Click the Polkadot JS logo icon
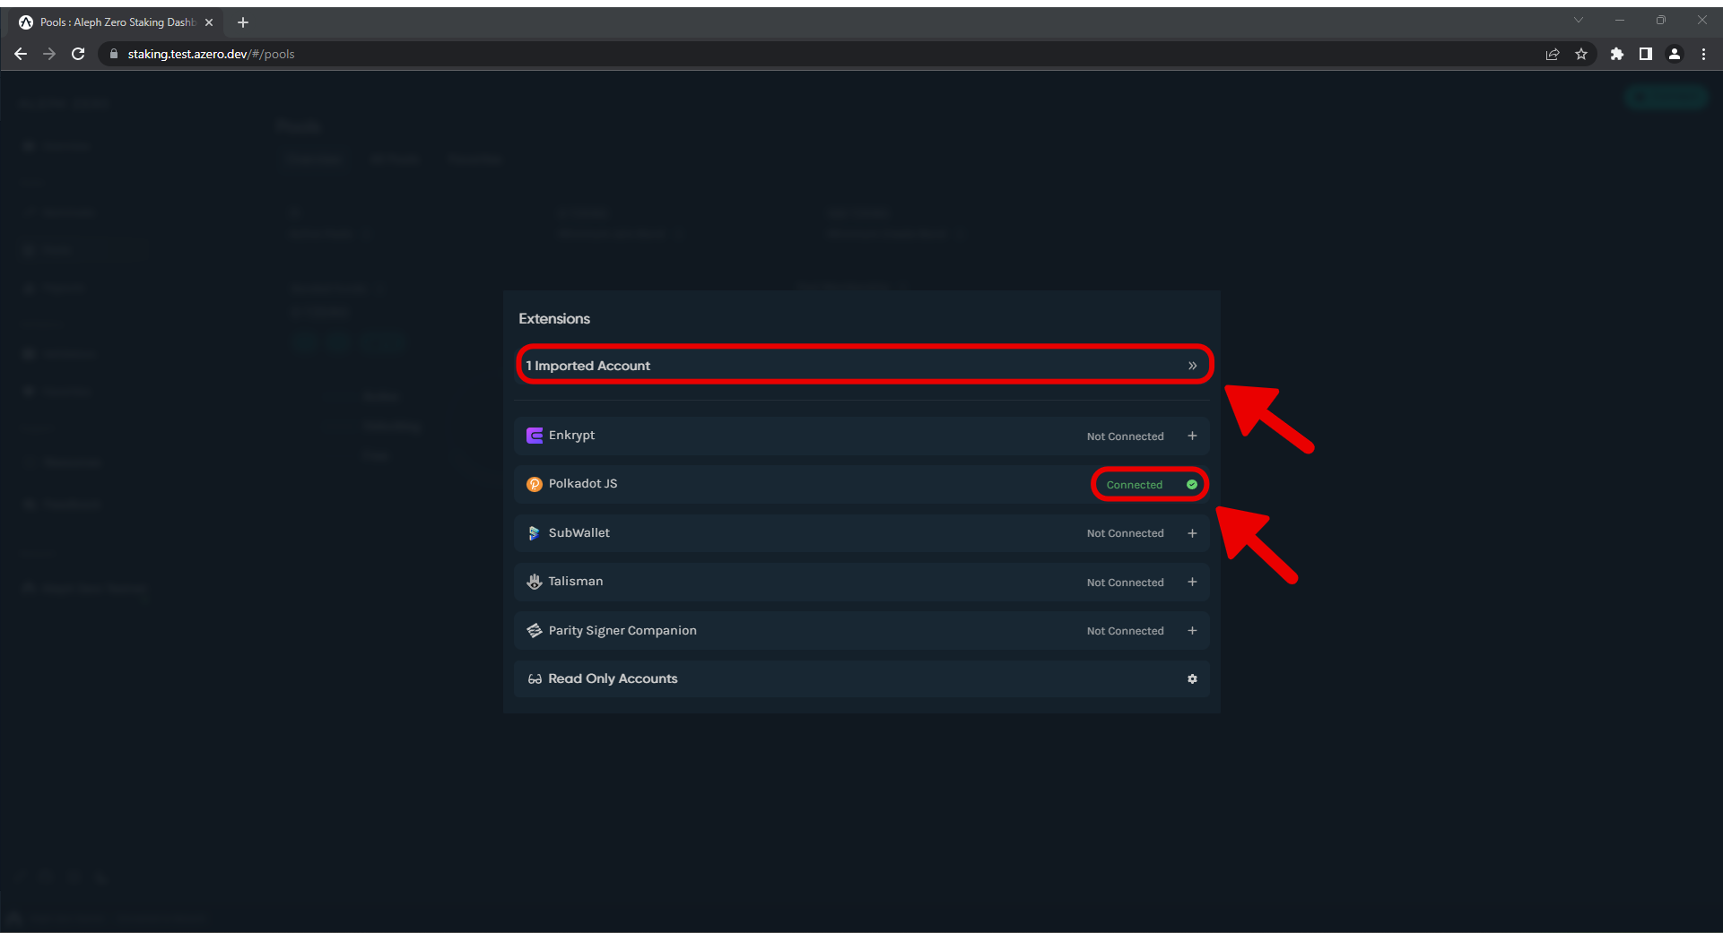Screen dimensions: 1723x933 [x=535, y=484]
